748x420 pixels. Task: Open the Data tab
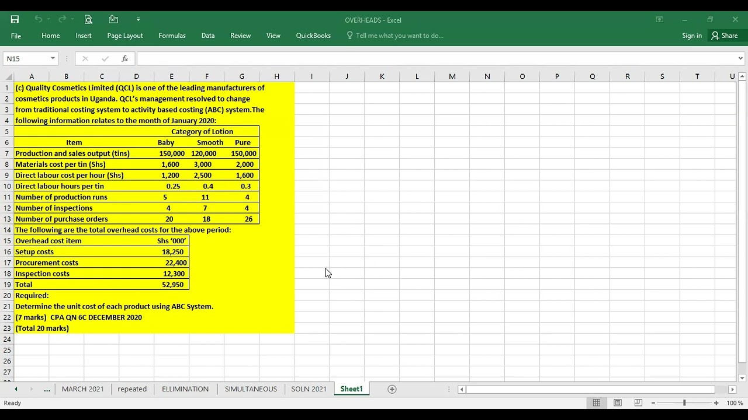click(x=208, y=36)
